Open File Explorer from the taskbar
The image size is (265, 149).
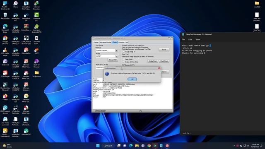point(137,146)
